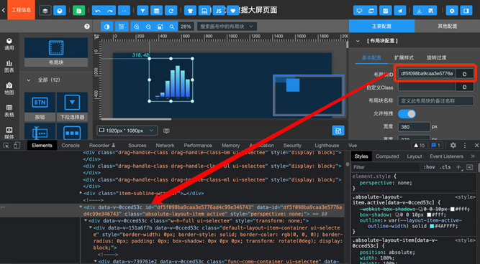Click the heart favorite toolbar icon

232,11
